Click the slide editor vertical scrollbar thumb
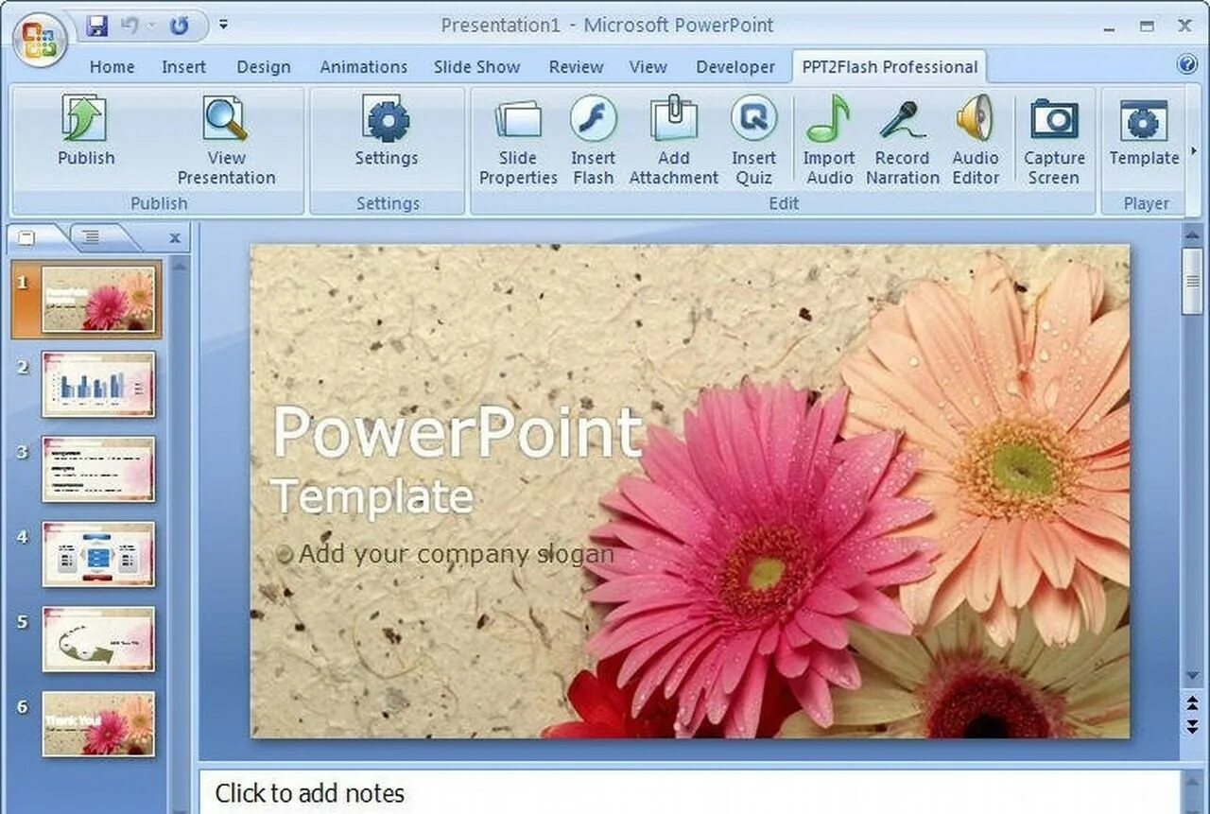The image size is (1210, 814). pyautogui.click(x=1193, y=281)
